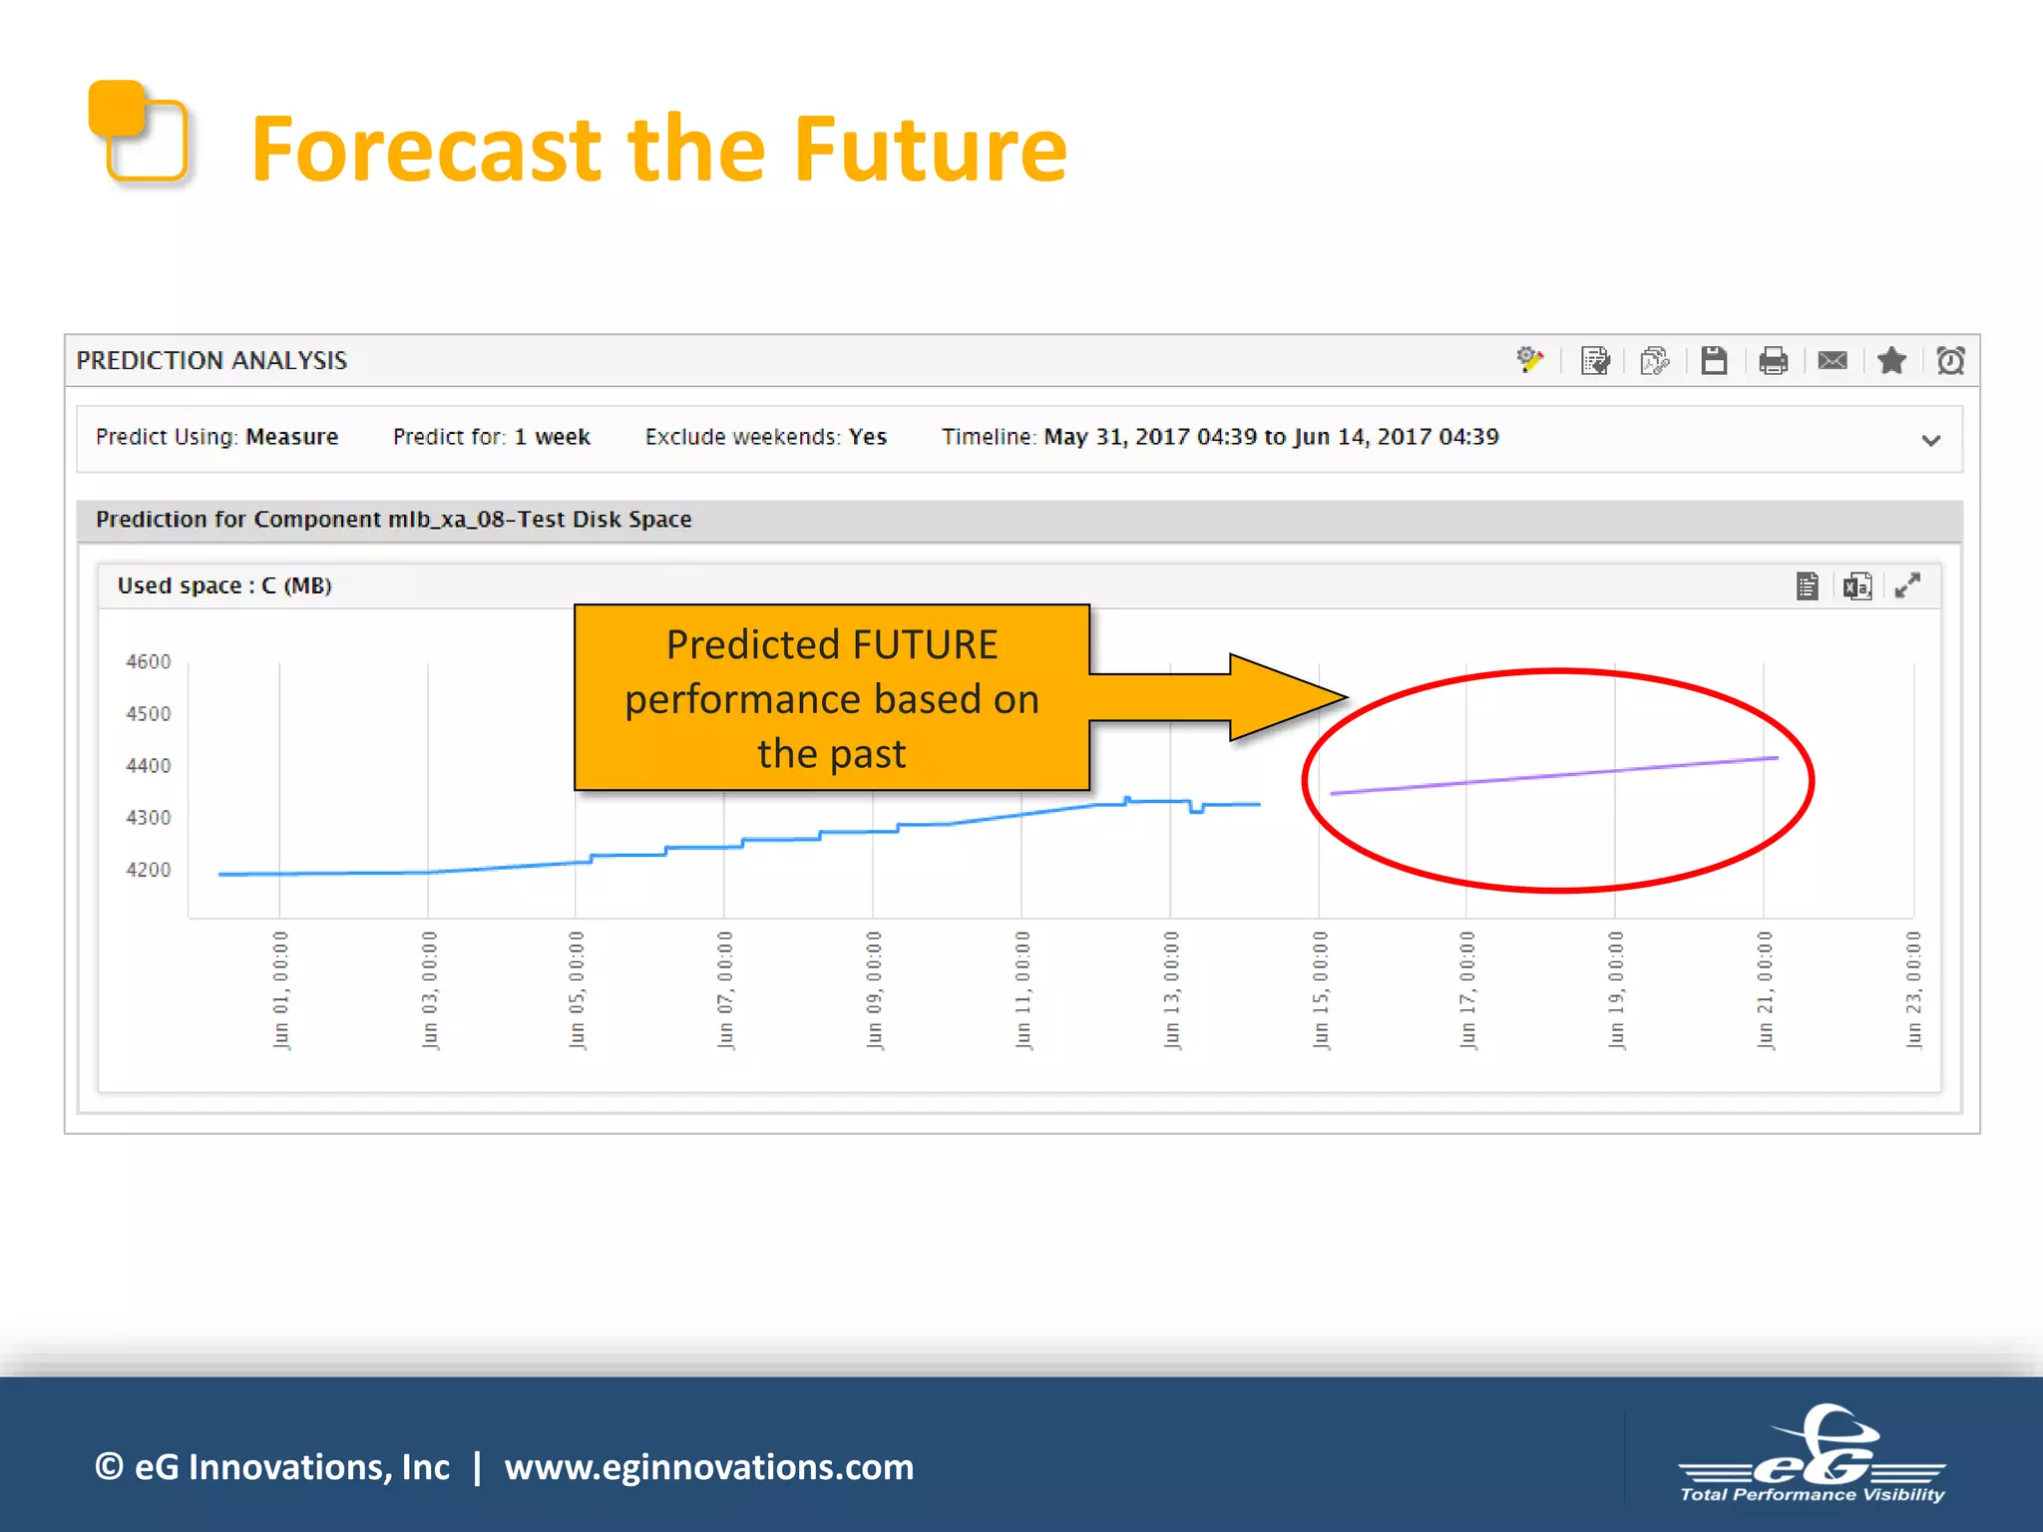This screenshot has width=2043, height=1532.
Task: Click the 'Jun 09, 00:00' axis label
Action: pyautogui.click(x=874, y=989)
